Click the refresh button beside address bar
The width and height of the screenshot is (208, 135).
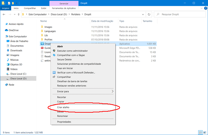point(149,14)
